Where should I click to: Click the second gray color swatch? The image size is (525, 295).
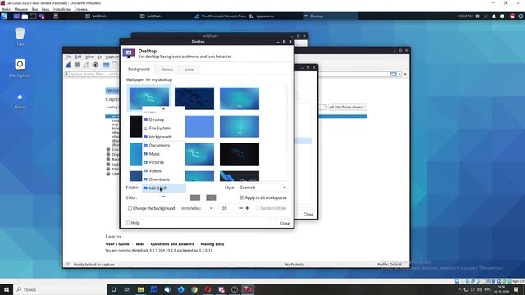coord(211,197)
